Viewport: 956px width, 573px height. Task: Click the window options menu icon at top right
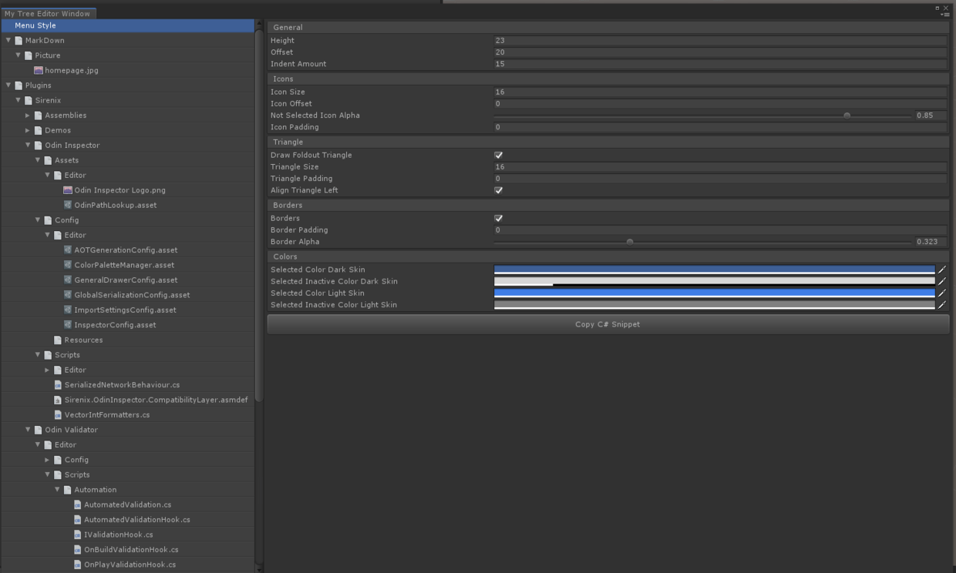944,14
